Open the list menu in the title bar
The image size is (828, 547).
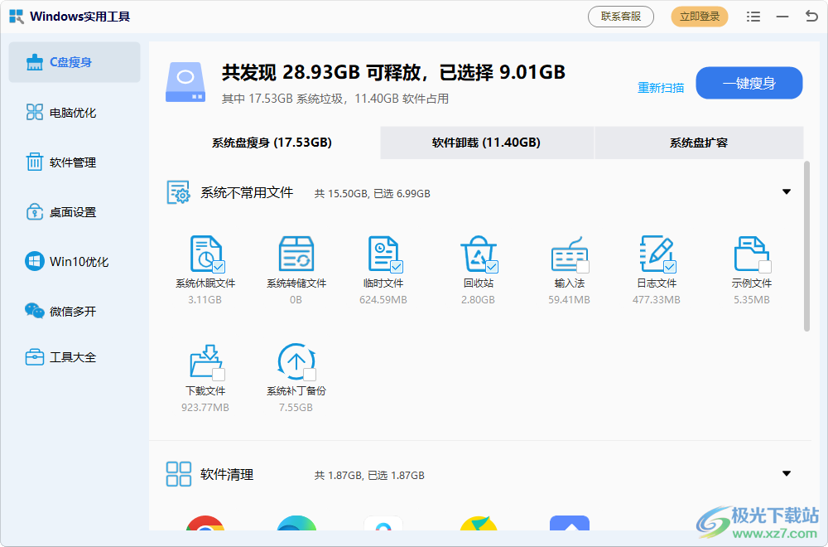[x=754, y=16]
